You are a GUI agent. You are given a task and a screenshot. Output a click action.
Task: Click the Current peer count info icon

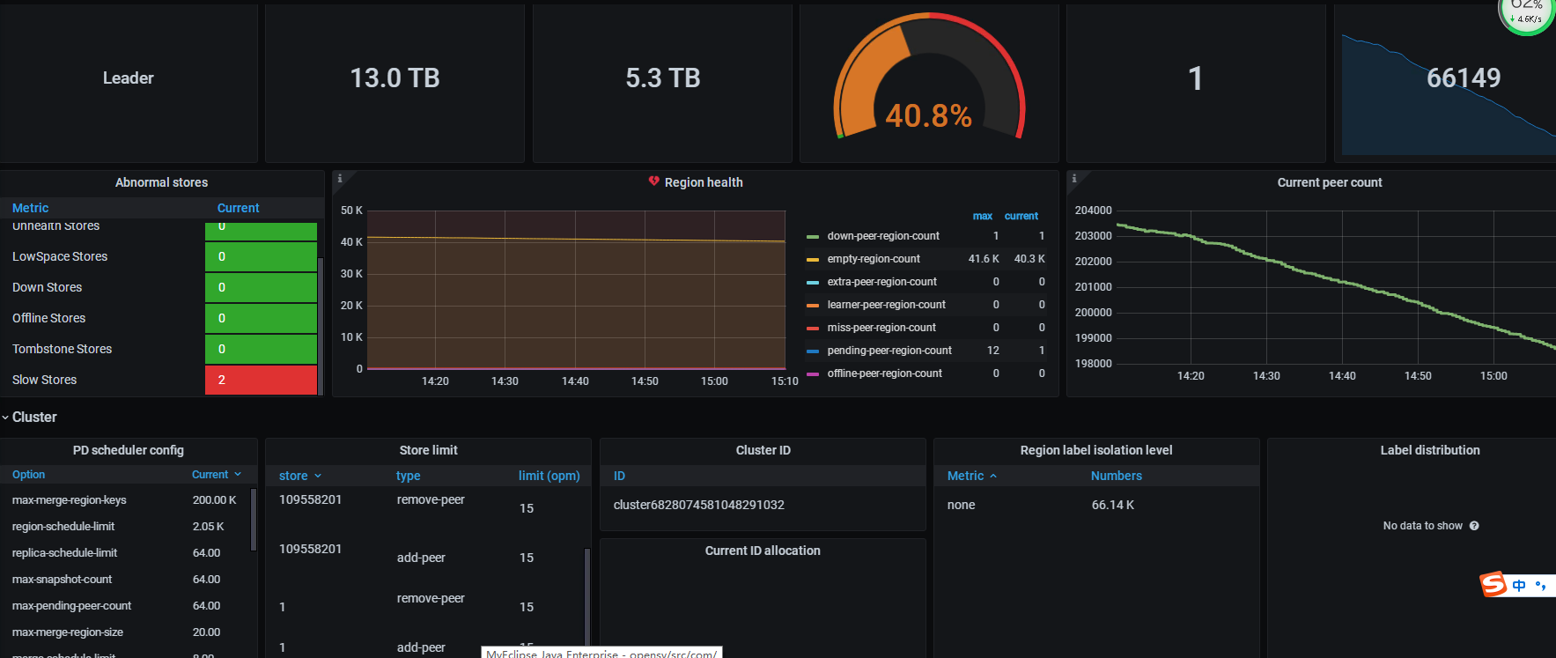point(1073,178)
